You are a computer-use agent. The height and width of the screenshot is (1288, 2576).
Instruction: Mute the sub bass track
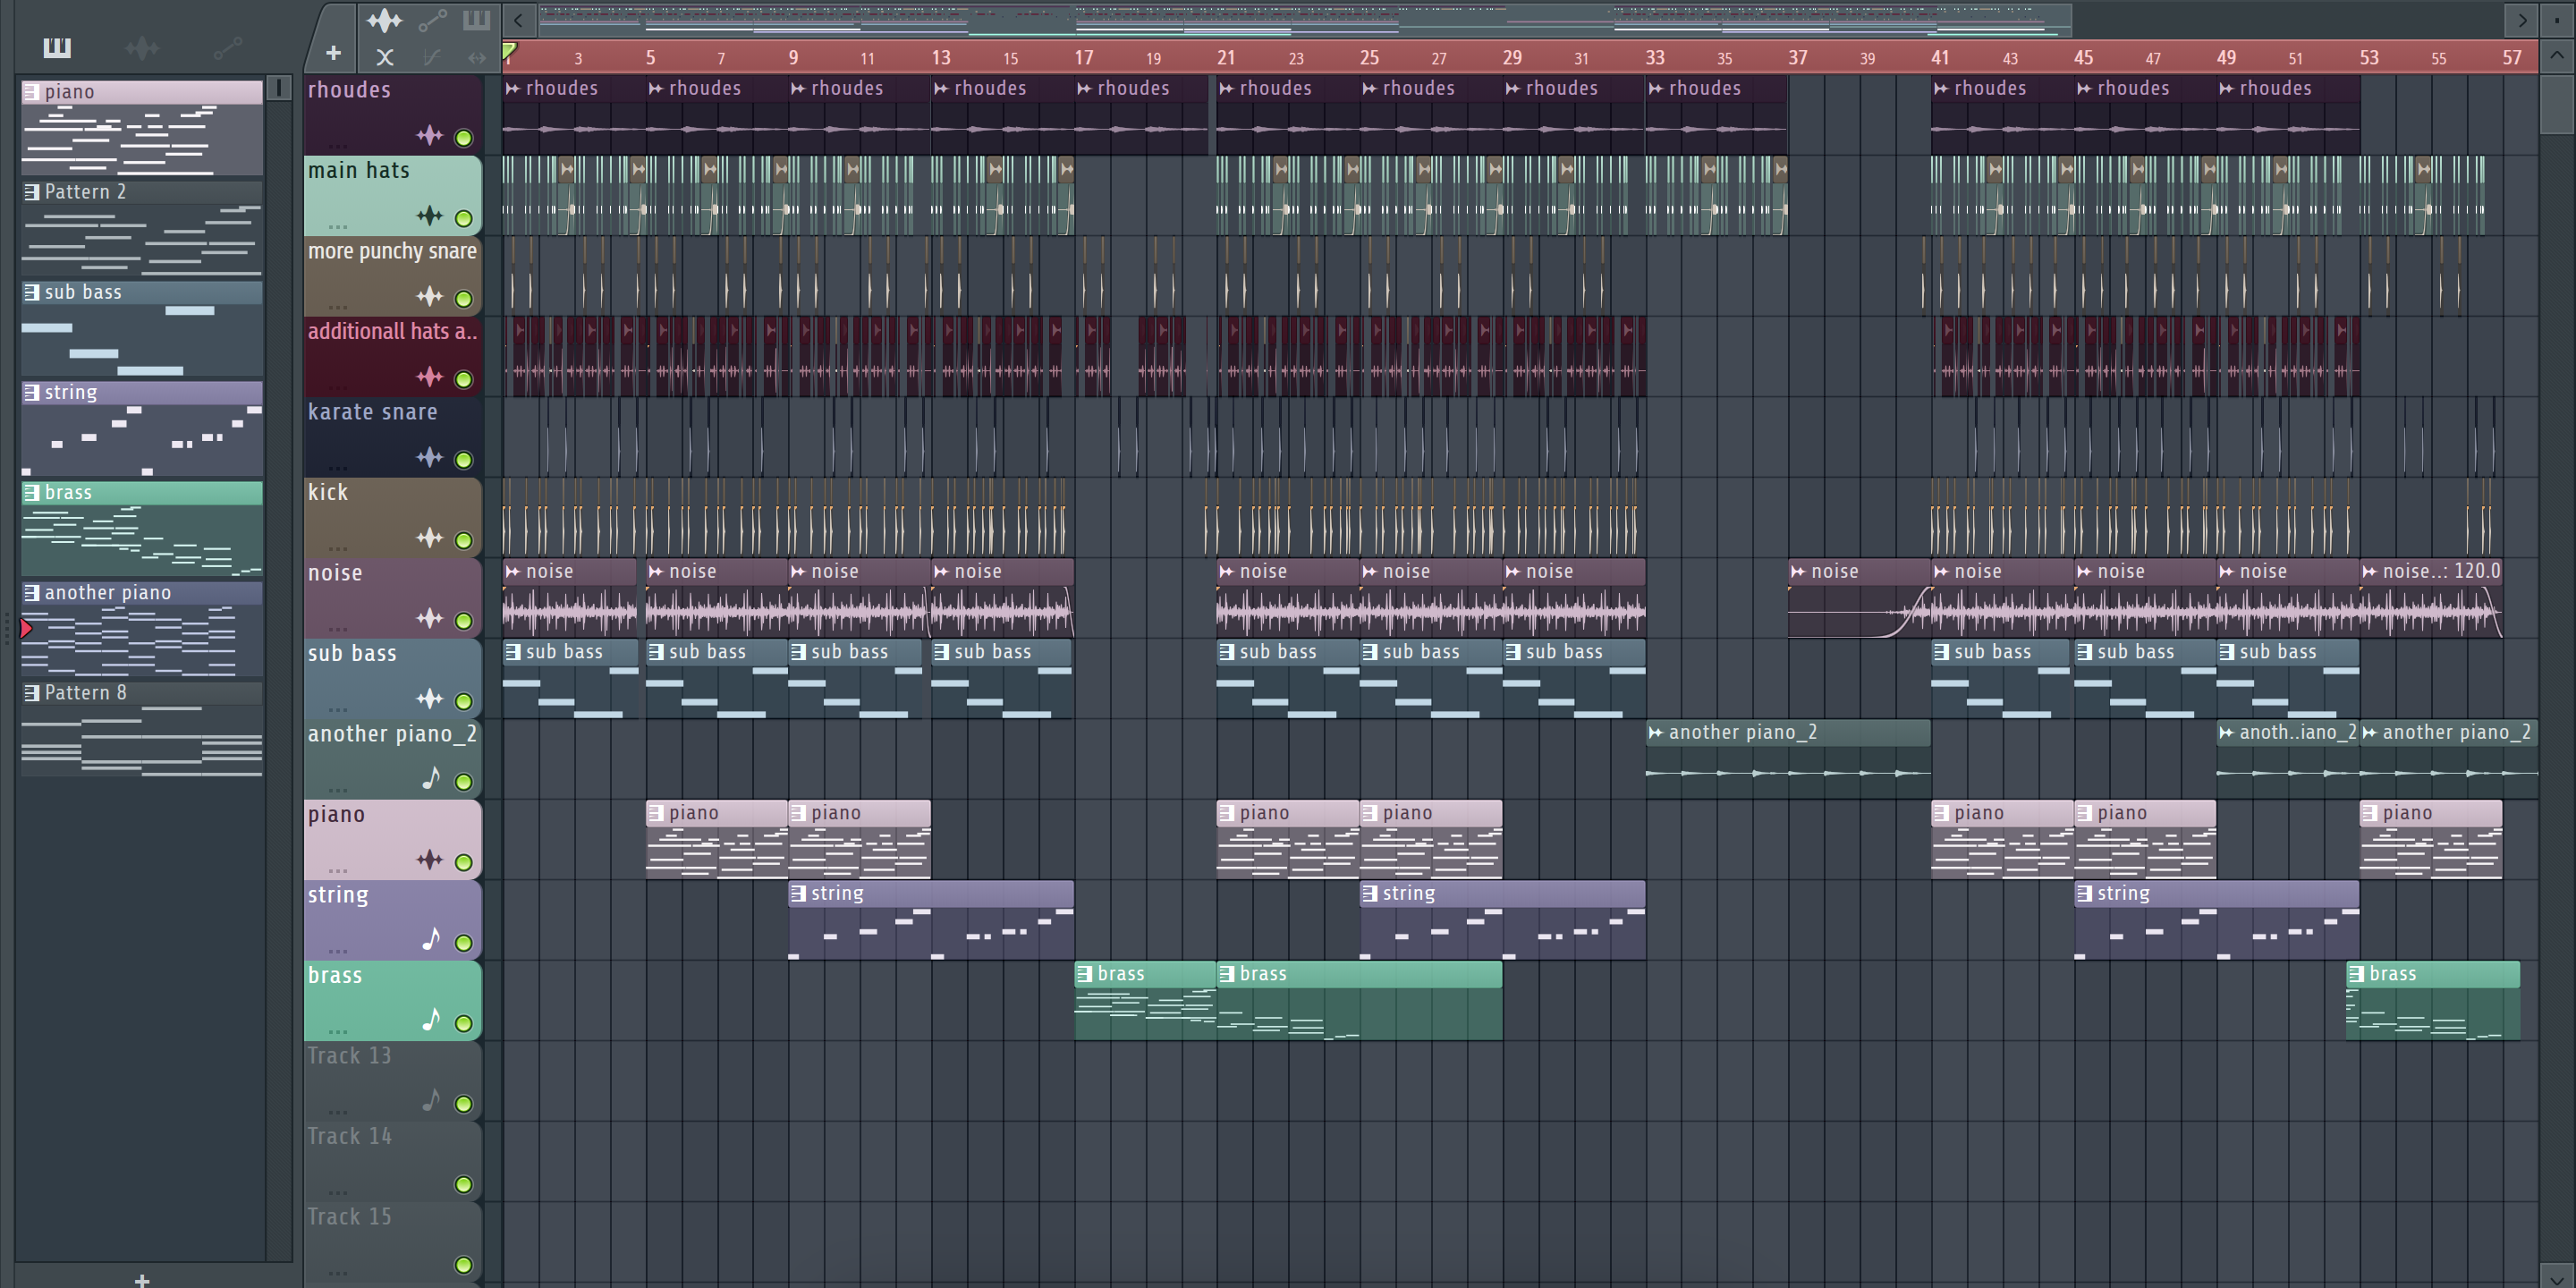pos(464,701)
